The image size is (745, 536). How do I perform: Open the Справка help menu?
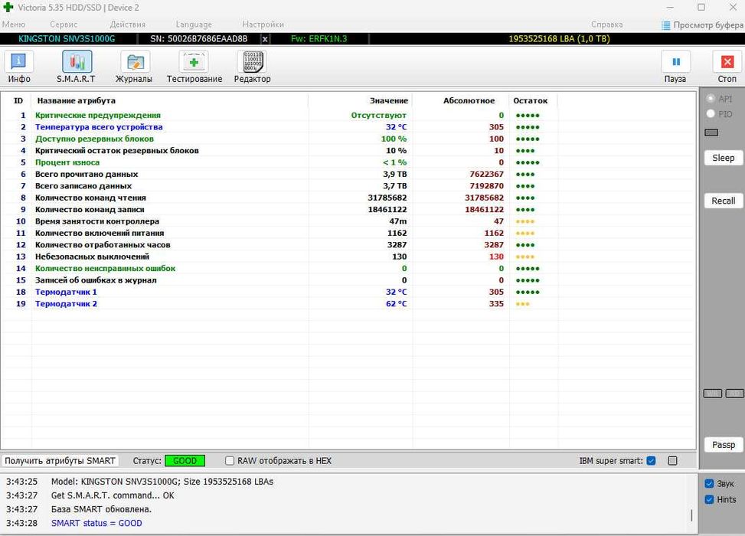606,25
